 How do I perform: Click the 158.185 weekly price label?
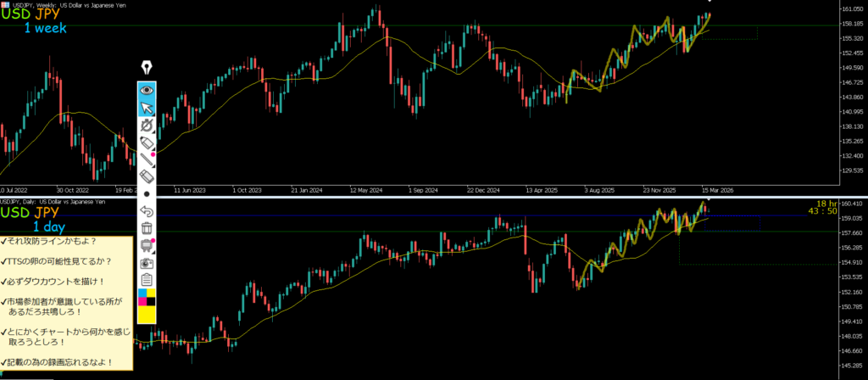point(853,25)
